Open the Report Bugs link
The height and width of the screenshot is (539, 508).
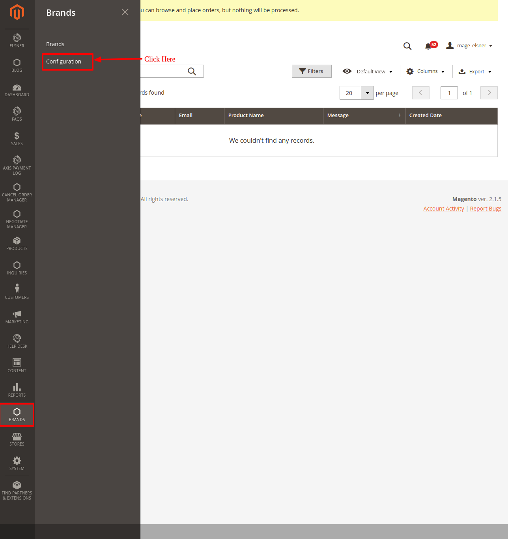click(486, 209)
